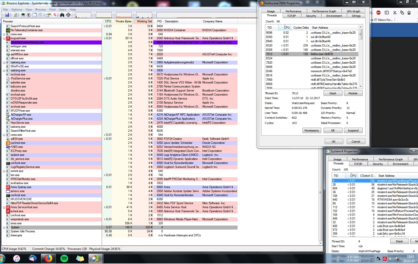Click Cancel in firefox.exe Properties
Screen dimensions: 418x264
pyautogui.click(x=356, y=142)
